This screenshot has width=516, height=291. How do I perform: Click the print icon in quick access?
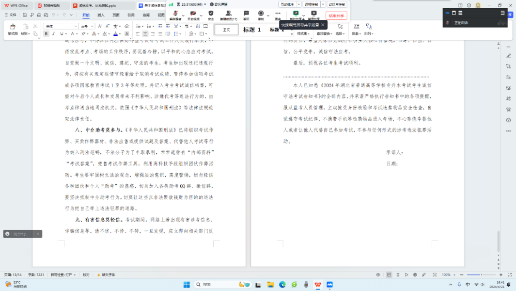pos(38,15)
